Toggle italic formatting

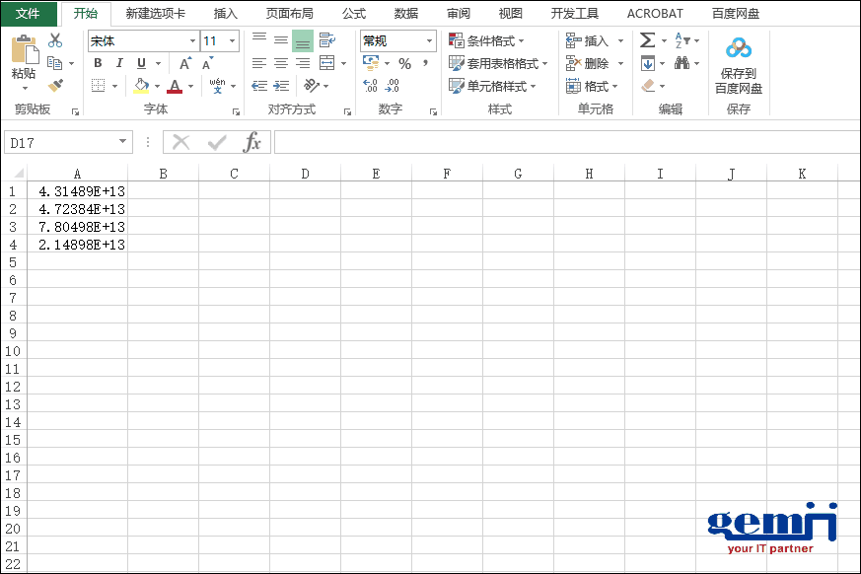pyautogui.click(x=119, y=62)
